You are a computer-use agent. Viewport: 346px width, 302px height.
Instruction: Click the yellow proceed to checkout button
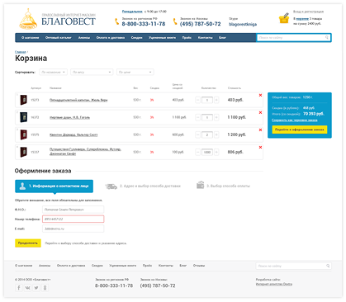[300, 130]
